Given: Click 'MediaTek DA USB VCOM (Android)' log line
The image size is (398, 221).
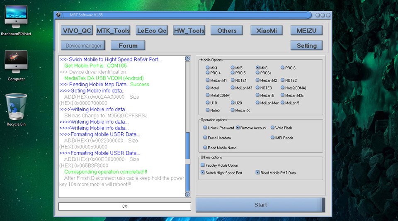Looking at the screenshot, I should click(x=104, y=78).
